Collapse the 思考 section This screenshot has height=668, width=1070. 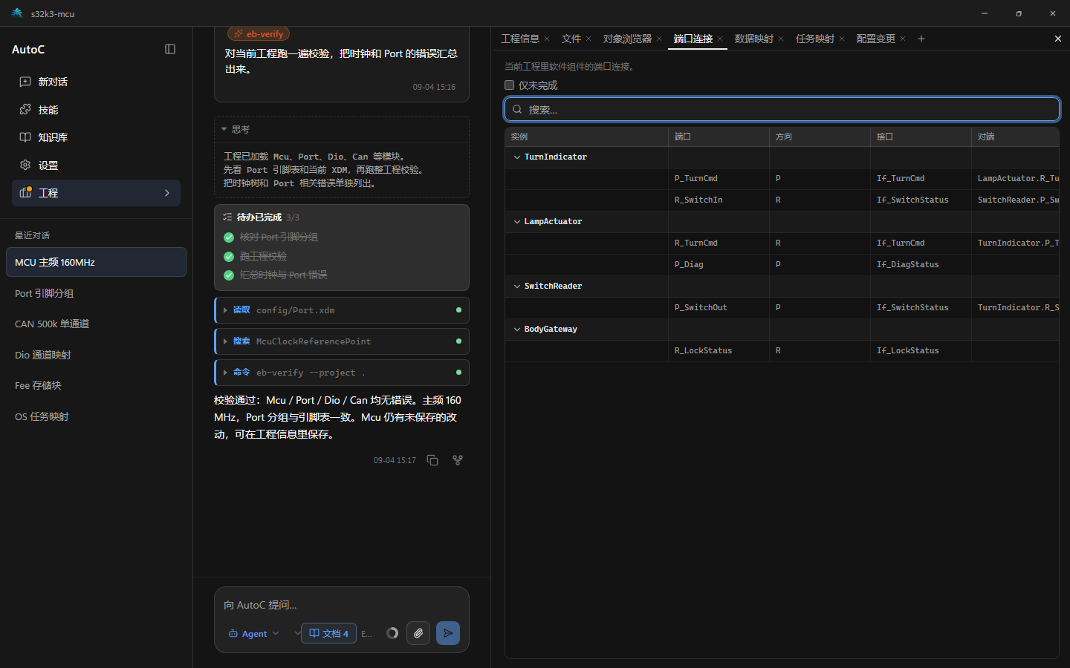(x=236, y=129)
